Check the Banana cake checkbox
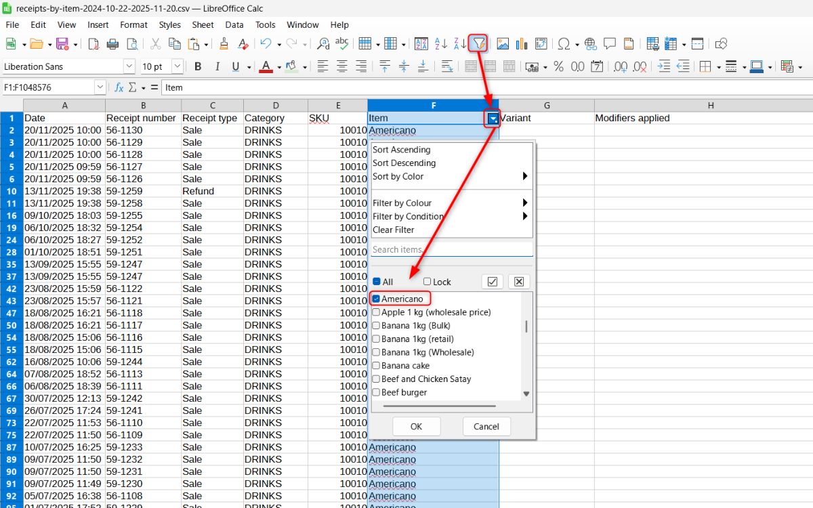Viewport: 813px width, 508px height. (x=376, y=366)
